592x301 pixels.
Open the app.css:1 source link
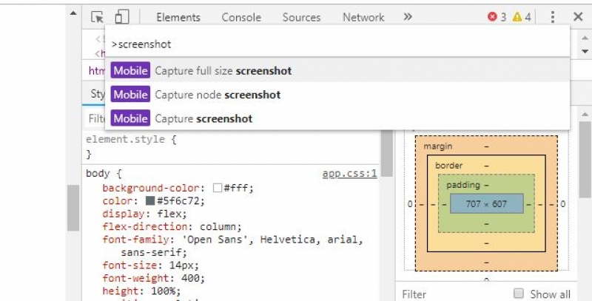(x=349, y=174)
